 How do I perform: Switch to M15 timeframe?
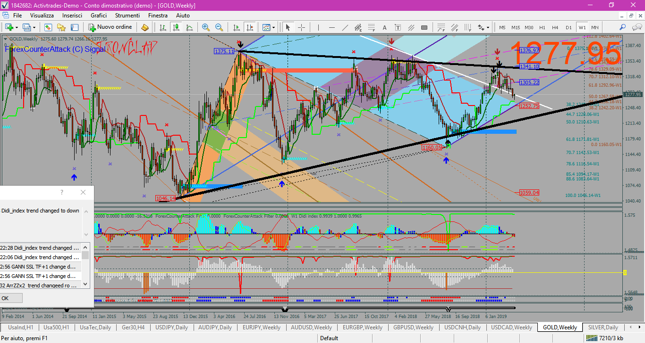(516, 27)
